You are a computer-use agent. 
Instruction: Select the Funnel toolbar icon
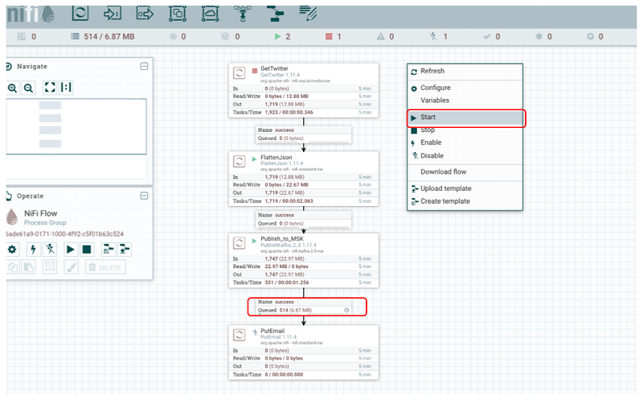(x=243, y=14)
